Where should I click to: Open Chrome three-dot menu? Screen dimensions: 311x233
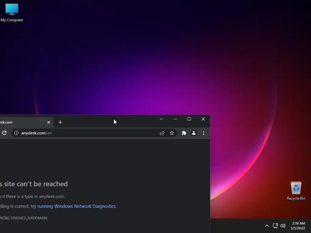(203, 133)
